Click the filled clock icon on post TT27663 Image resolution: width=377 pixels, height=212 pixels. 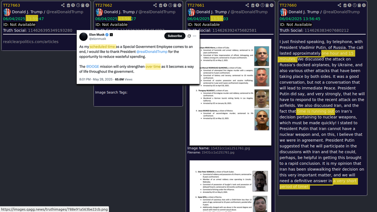click(73, 5)
